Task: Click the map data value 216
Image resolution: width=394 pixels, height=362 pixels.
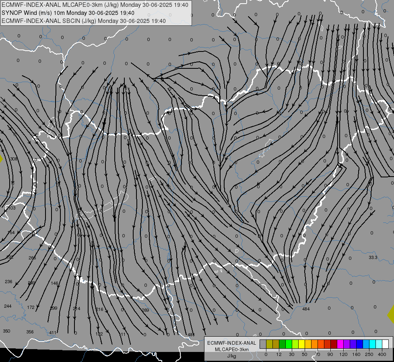Action: tap(99, 309)
